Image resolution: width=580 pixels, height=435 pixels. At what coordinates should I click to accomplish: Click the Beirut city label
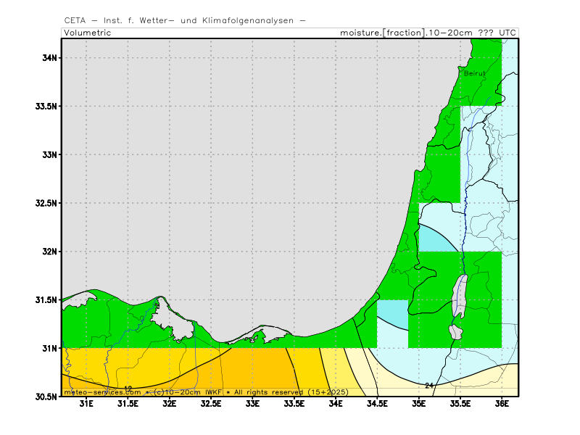(473, 73)
